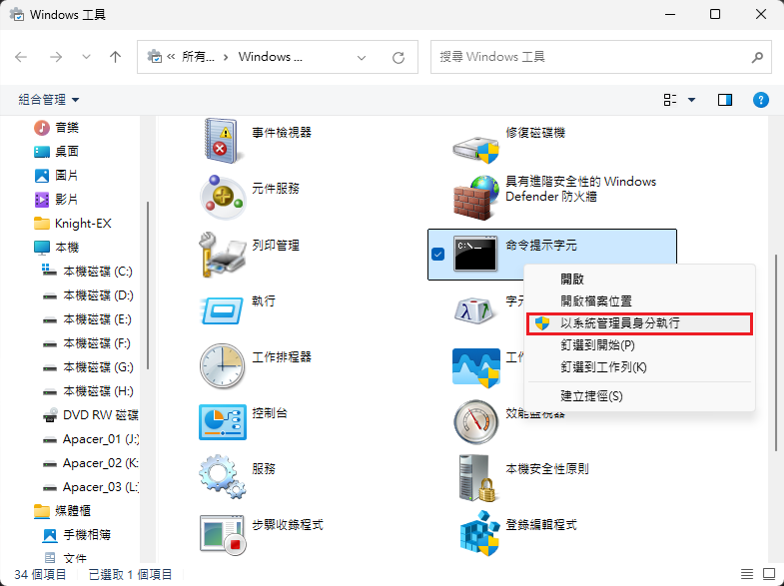This screenshot has height=586, width=784.
Task: Select the Character Map lambda cube icon
Action: 473,310
